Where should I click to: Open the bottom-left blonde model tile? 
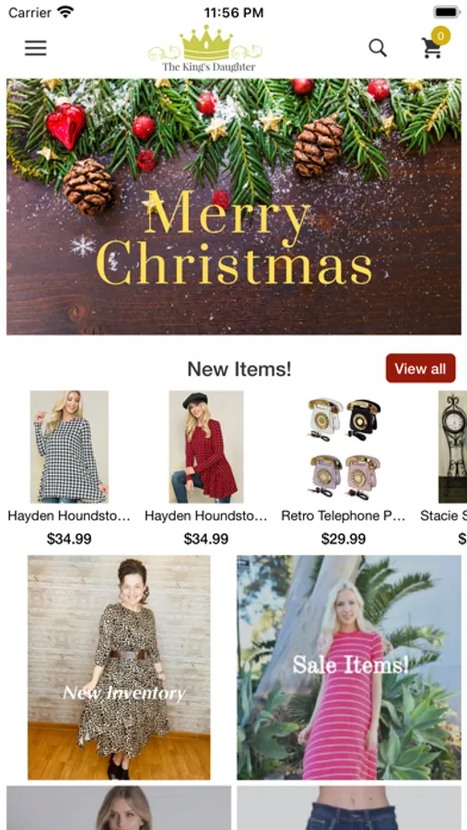coord(119,808)
